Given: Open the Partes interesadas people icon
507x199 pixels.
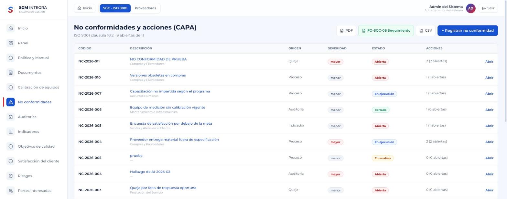Looking at the screenshot, I should [x=11, y=191].
